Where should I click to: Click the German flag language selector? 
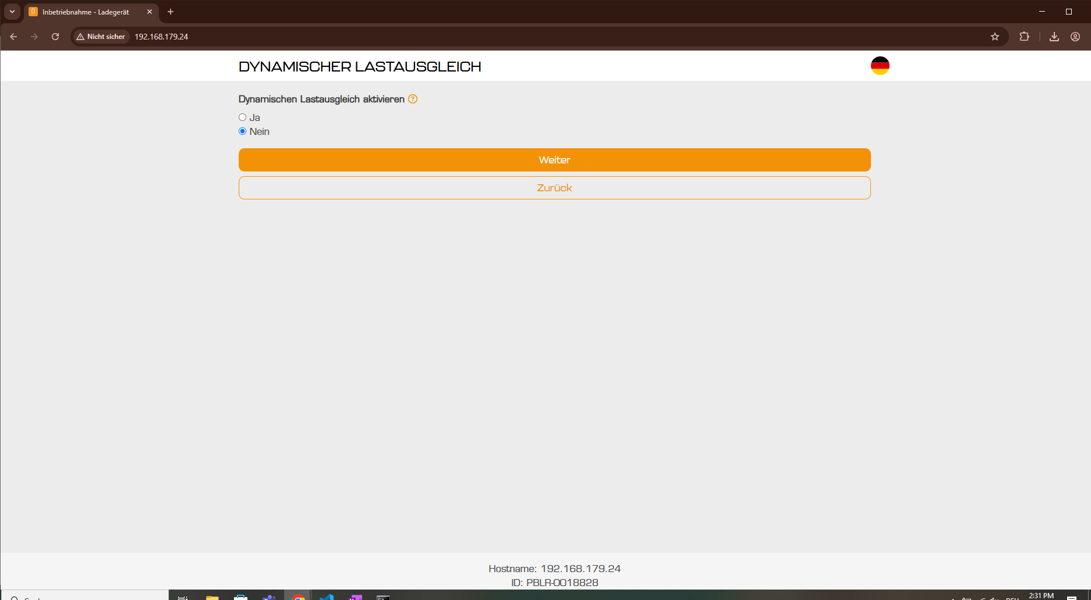pos(880,66)
